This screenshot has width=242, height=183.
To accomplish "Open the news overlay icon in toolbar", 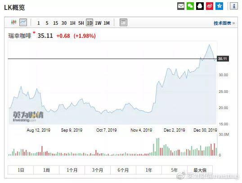I will (x=123, y=23).
